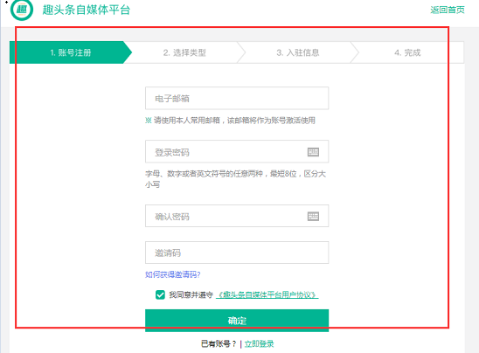This screenshot has height=353, width=479.
Task: Click the 趣头条自媒体平台 title text
Action: coord(87,10)
